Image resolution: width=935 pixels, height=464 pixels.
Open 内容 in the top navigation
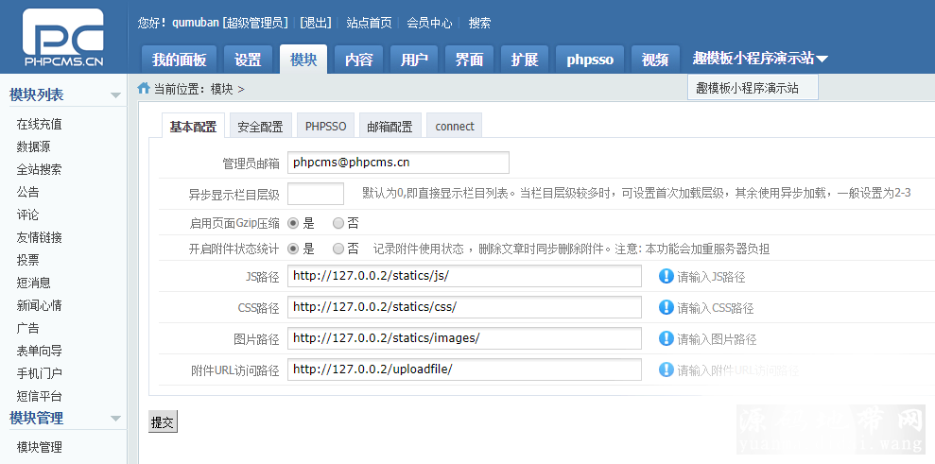point(358,60)
